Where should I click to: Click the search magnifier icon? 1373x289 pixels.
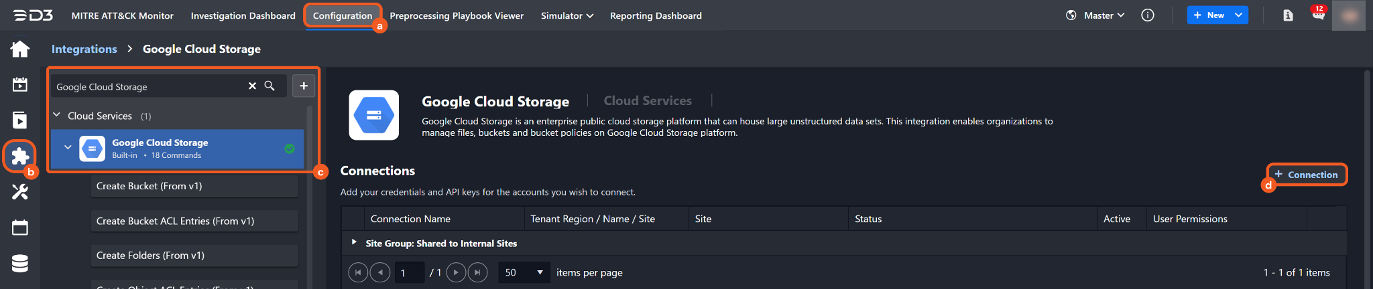270,86
